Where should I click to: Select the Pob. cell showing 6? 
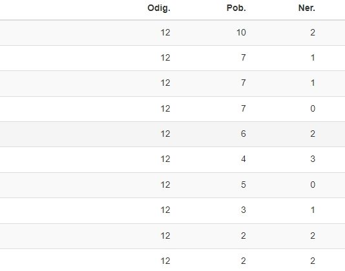coord(244,134)
